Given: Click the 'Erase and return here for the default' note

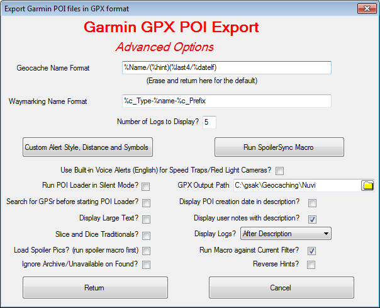Looking at the screenshot, I should (x=202, y=81).
